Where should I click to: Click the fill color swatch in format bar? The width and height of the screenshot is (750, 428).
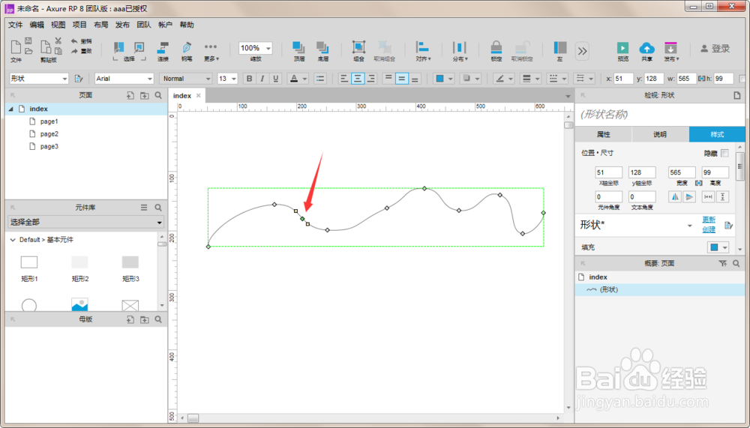point(439,79)
